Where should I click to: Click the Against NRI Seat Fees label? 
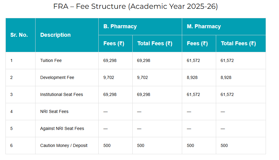tap(62, 128)
